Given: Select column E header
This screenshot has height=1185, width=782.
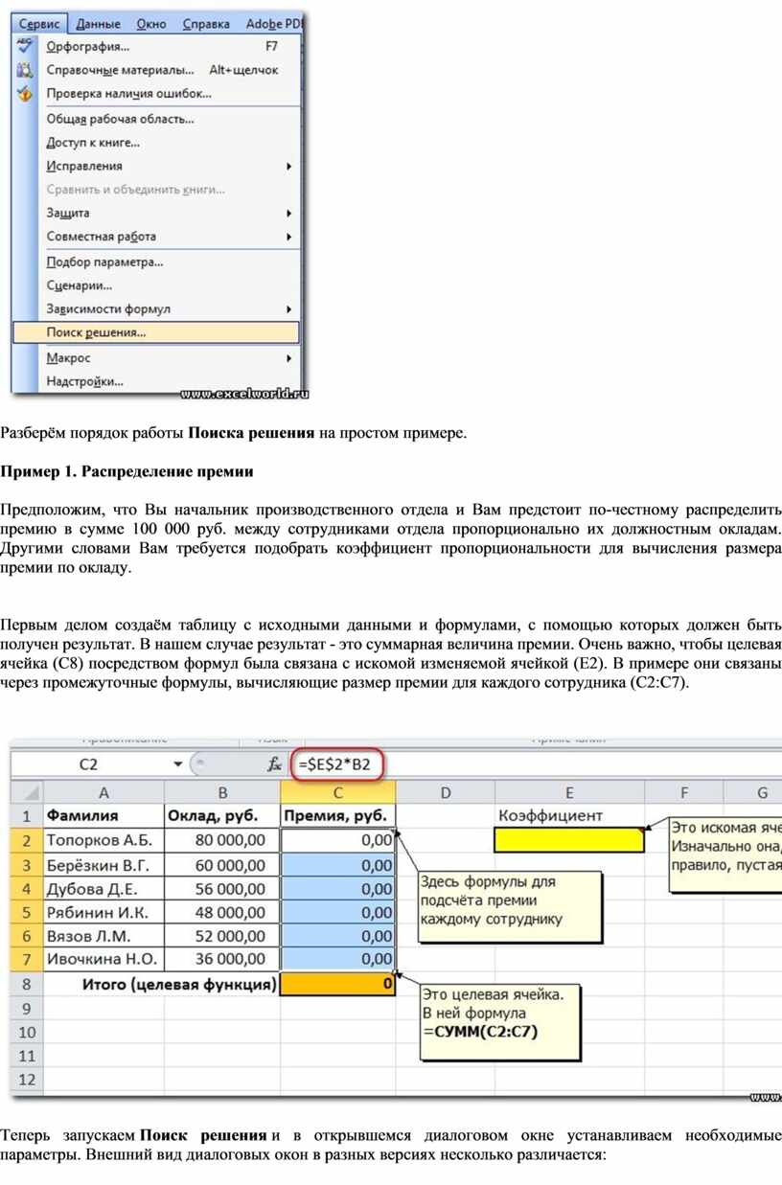Looking at the screenshot, I should [569, 792].
